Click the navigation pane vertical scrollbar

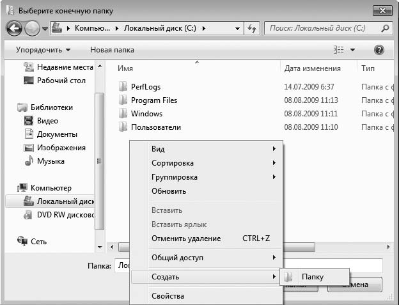(99, 160)
